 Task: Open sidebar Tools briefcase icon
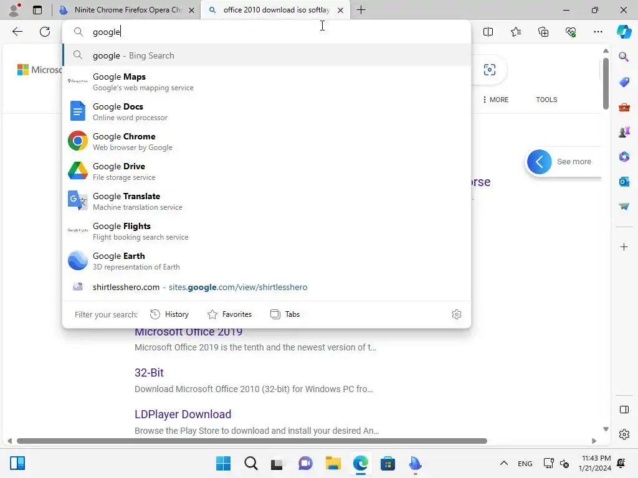624,107
